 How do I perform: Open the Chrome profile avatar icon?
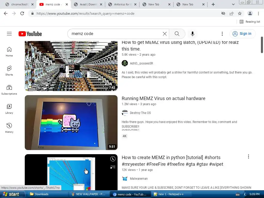[x=250, y=13]
